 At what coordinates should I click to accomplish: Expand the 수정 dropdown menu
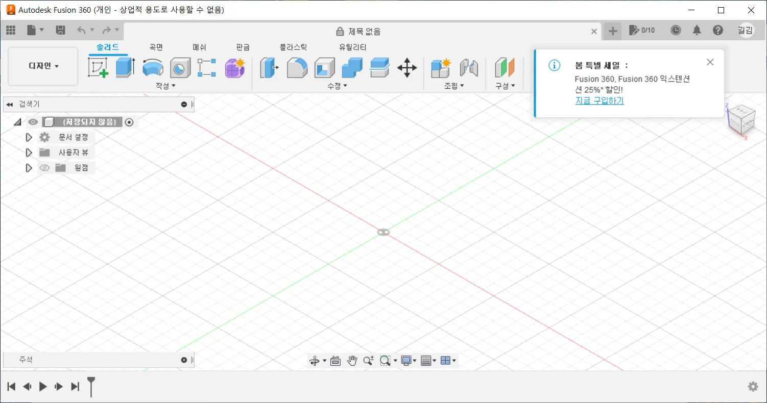337,86
